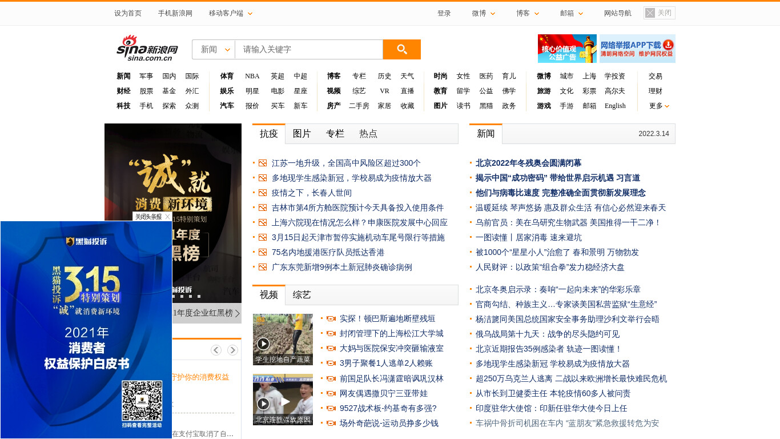This screenshot has width=780, height=439.
Task: Click the 黑猫投诉 3.15 floating ad
Action: (86, 330)
